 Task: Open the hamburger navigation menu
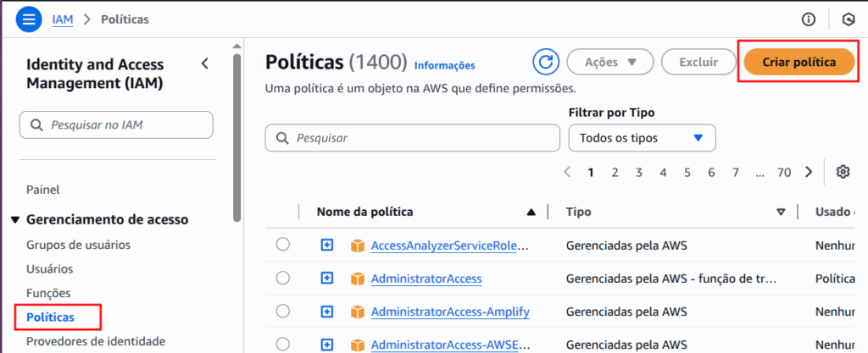(x=29, y=19)
